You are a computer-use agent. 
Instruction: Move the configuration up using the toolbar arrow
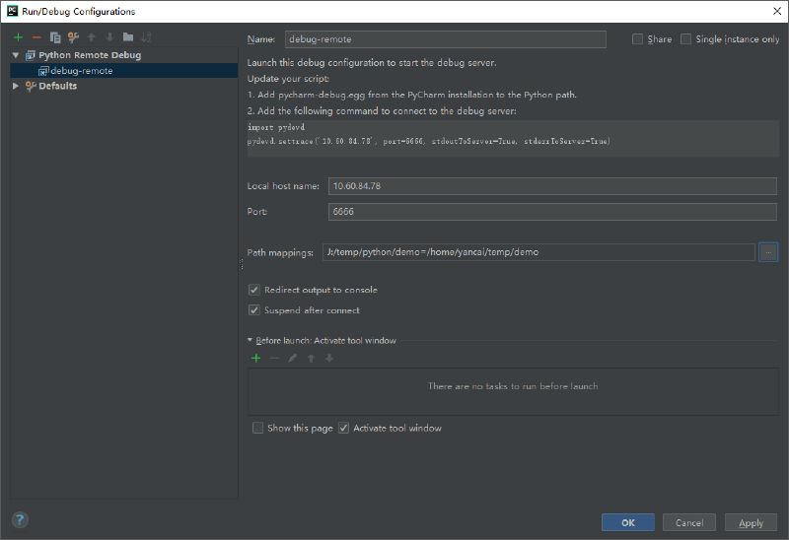coord(92,37)
